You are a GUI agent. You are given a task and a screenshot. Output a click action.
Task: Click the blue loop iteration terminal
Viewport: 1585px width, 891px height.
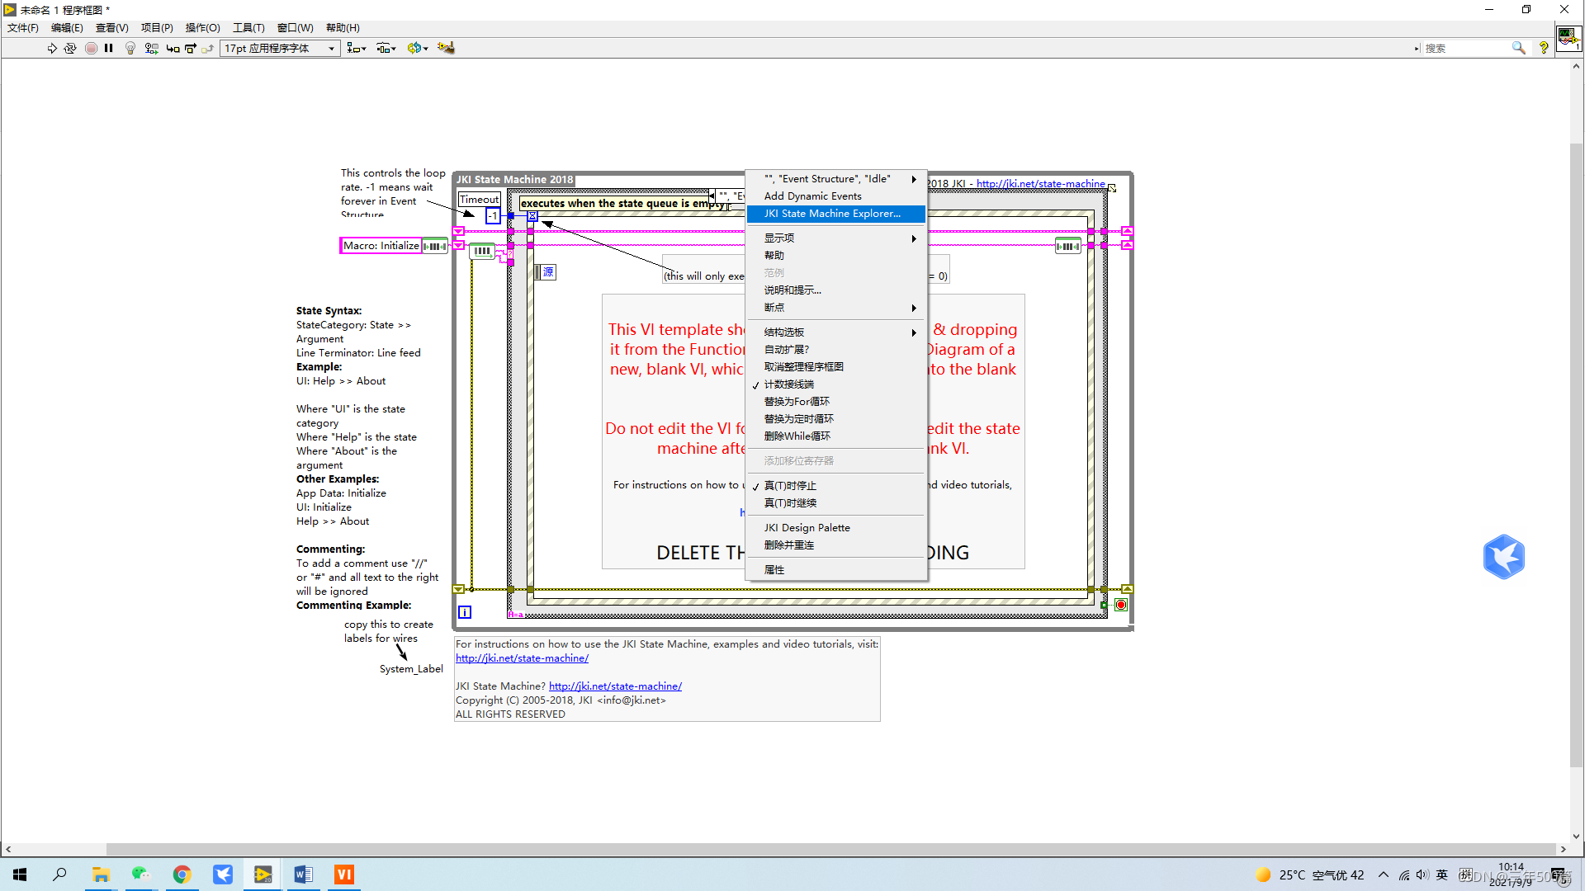point(465,612)
